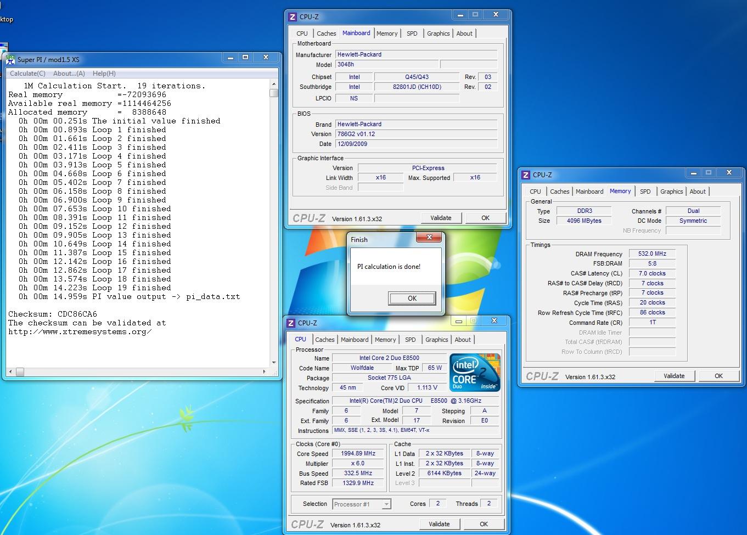
Task: Click OK in the Memory CPU-Z window
Action: [x=718, y=376]
